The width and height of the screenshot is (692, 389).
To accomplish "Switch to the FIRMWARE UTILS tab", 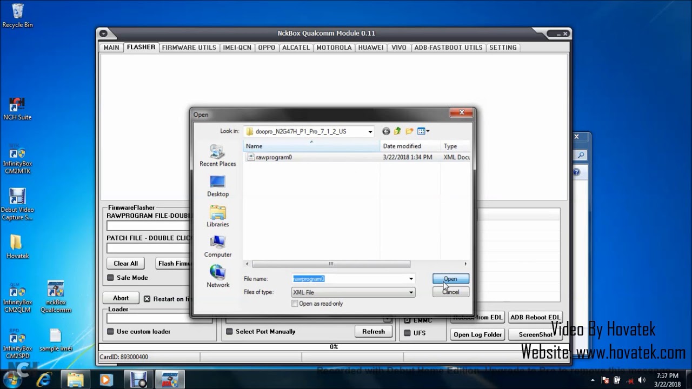I will click(189, 48).
